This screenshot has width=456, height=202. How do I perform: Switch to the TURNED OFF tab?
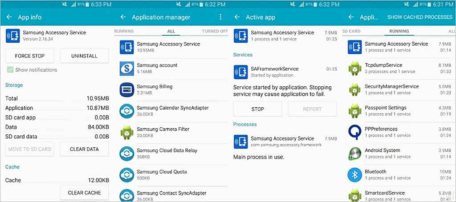pyautogui.click(x=215, y=31)
